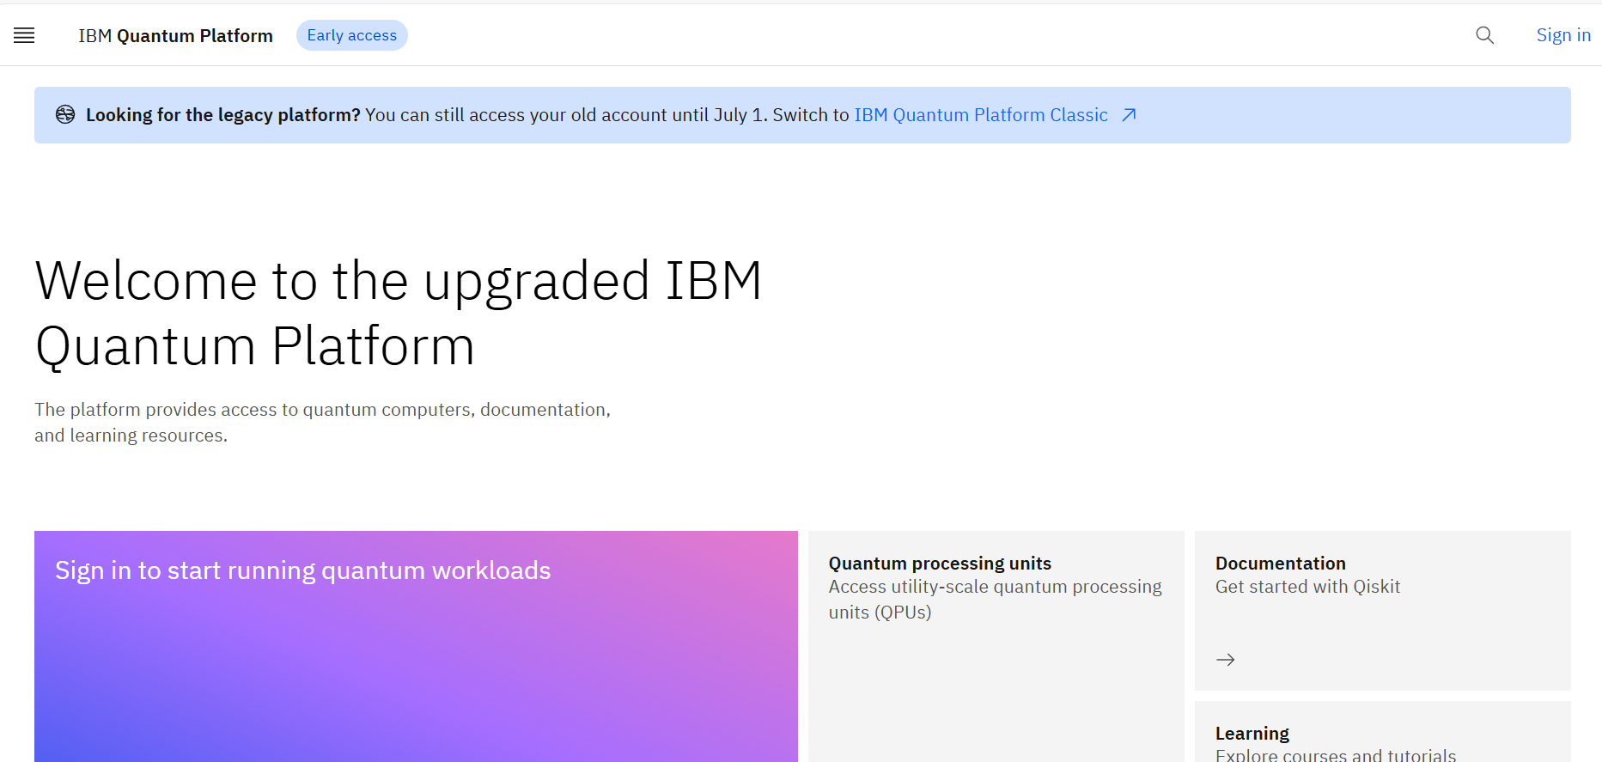Image resolution: width=1602 pixels, height=762 pixels.
Task: Click the platform description paragraph text
Action: point(322,423)
